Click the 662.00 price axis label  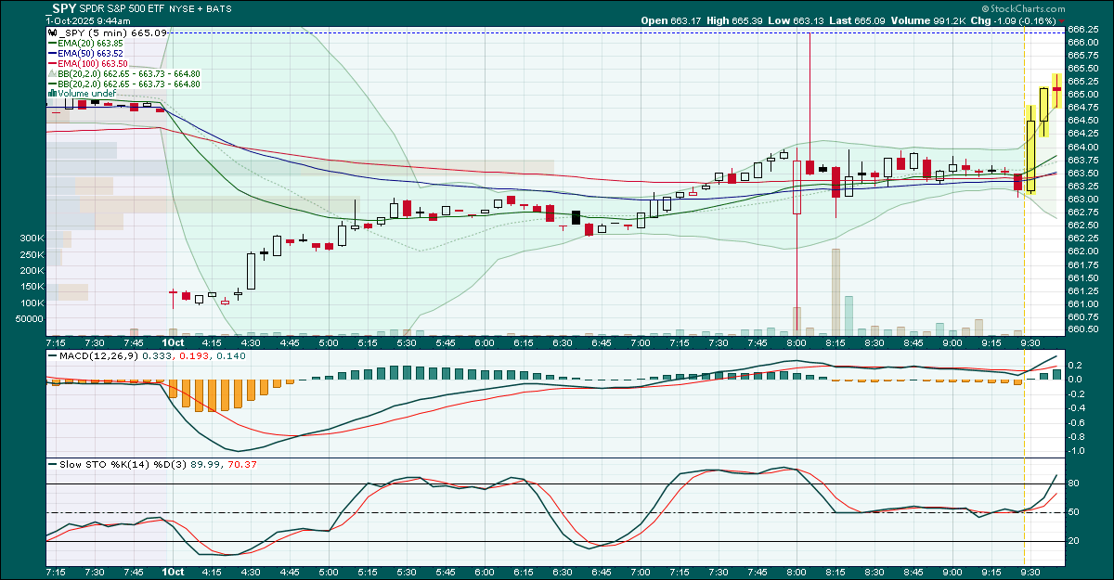(1082, 251)
